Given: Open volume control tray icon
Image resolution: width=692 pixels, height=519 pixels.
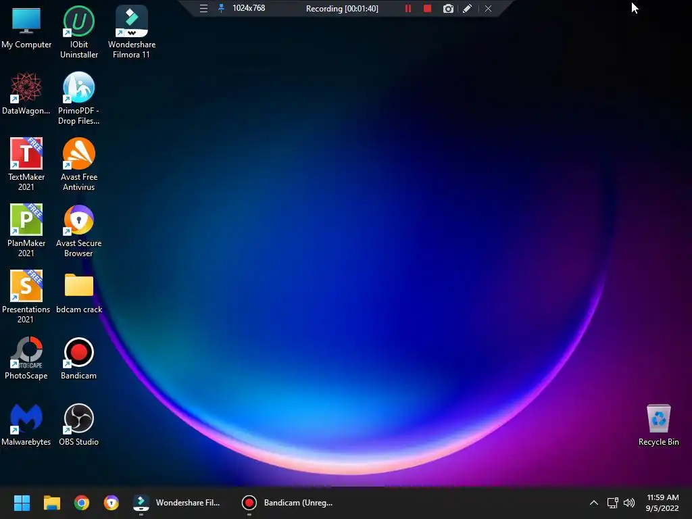Looking at the screenshot, I should click(x=629, y=503).
